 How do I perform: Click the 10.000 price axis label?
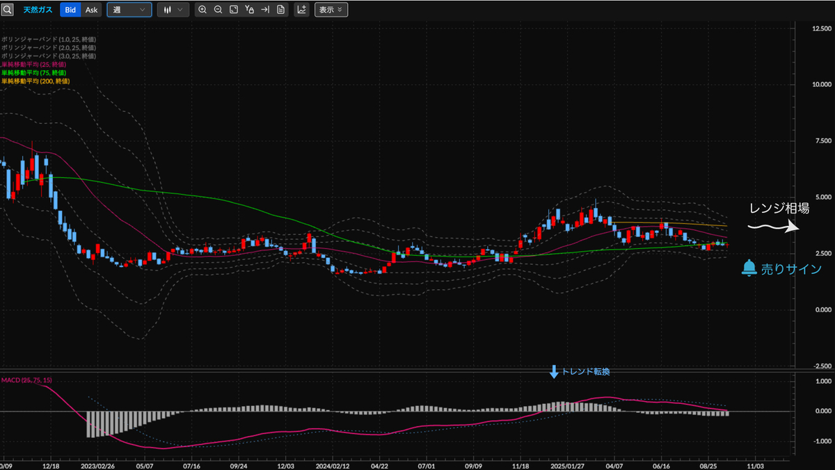(x=821, y=84)
